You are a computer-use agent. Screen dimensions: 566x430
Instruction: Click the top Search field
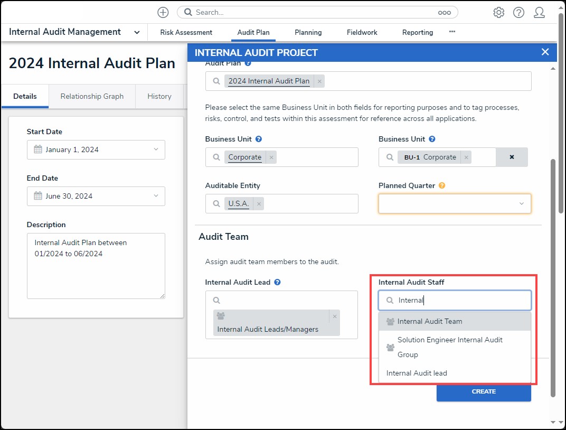point(317,12)
